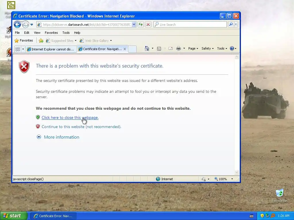Screen dimensions: 294x220
Task: Click the Back navigation arrow
Action: pos(17,25)
